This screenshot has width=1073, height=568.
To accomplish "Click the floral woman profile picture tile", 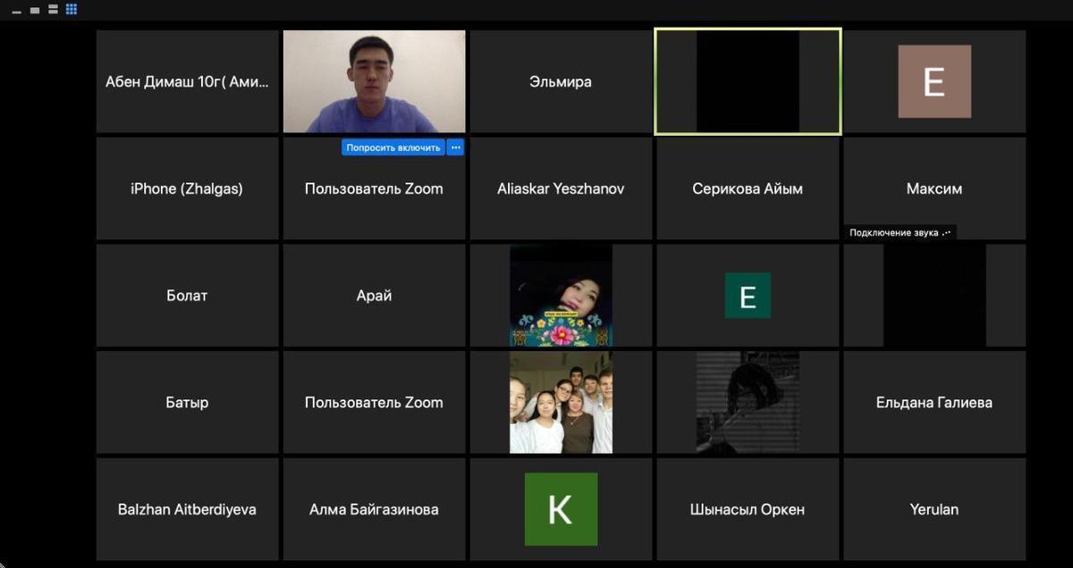I will [x=561, y=296].
